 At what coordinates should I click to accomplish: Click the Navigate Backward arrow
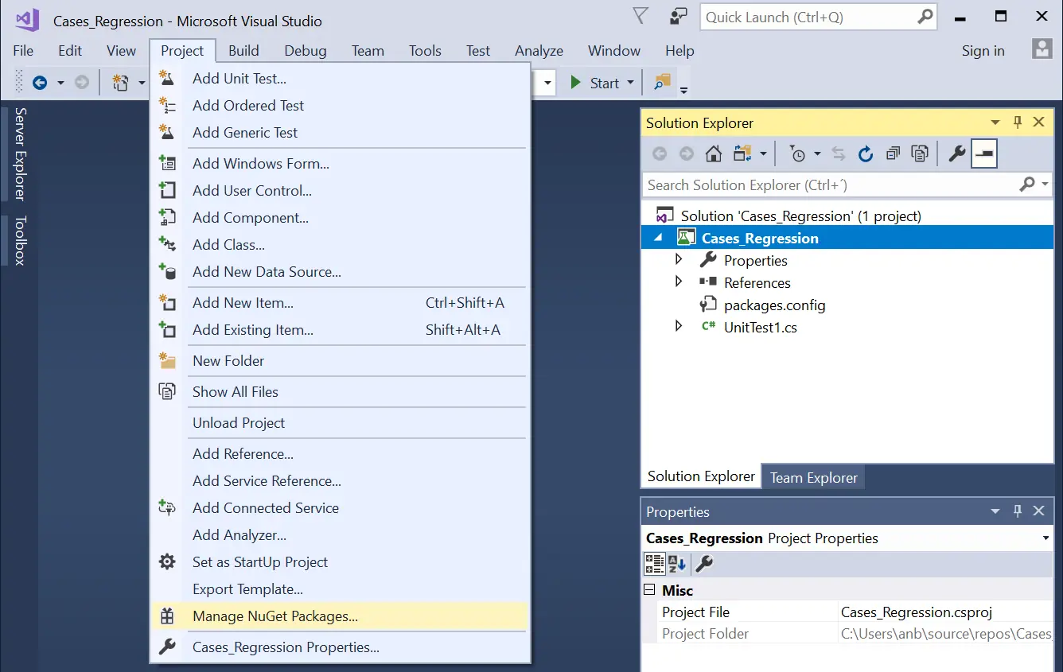(41, 82)
